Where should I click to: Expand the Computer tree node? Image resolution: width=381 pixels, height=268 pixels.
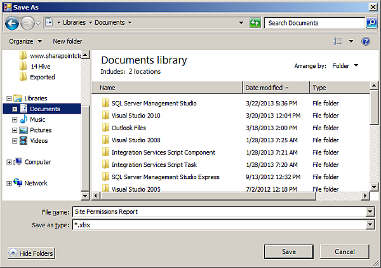click(9, 162)
